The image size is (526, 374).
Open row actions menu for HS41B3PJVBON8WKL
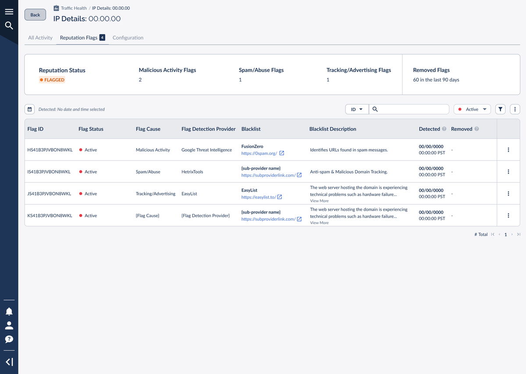(x=508, y=150)
